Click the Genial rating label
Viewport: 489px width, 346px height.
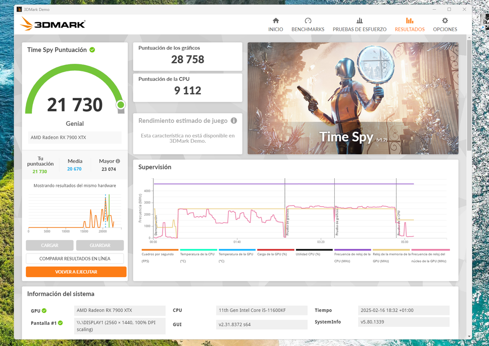(75, 124)
